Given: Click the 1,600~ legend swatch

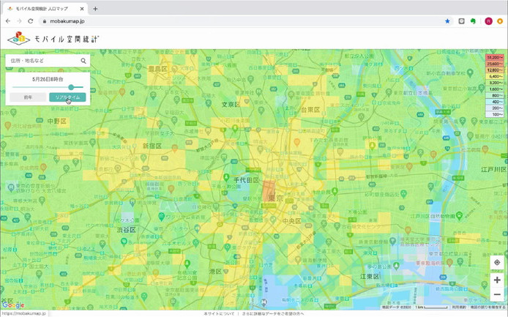Looking at the screenshot, I should [x=494, y=89].
